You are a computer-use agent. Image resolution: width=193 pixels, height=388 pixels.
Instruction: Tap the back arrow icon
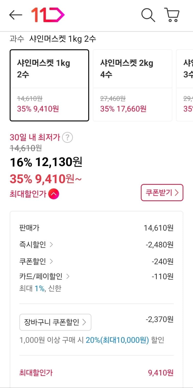point(16,15)
